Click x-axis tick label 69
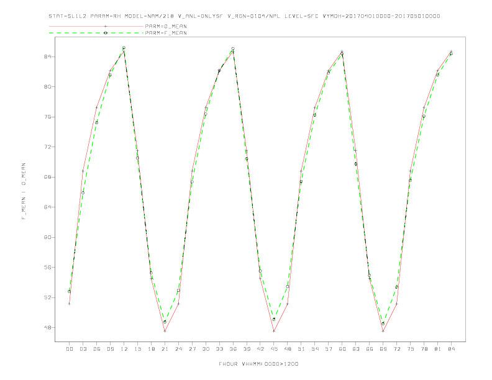The image size is (492, 380). [383, 349]
